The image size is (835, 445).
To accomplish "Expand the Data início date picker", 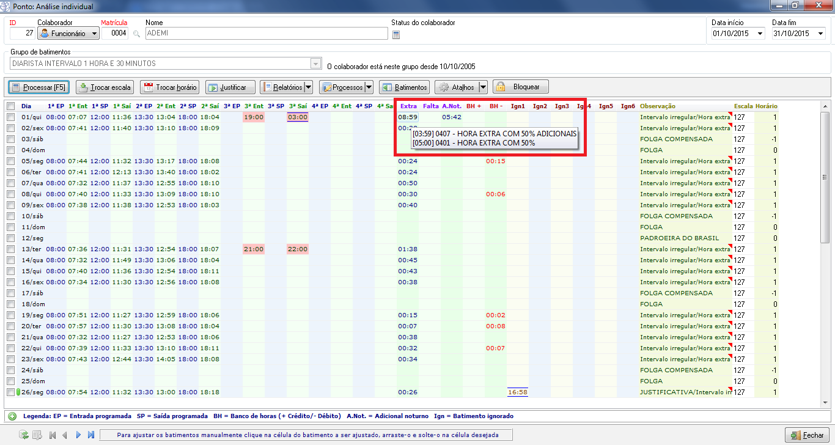I will coord(760,34).
